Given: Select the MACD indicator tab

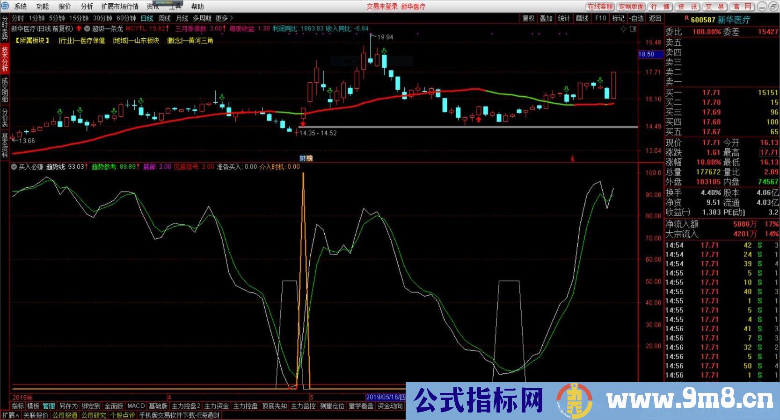Looking at the screenshot, I should click(x=136, y=406).
